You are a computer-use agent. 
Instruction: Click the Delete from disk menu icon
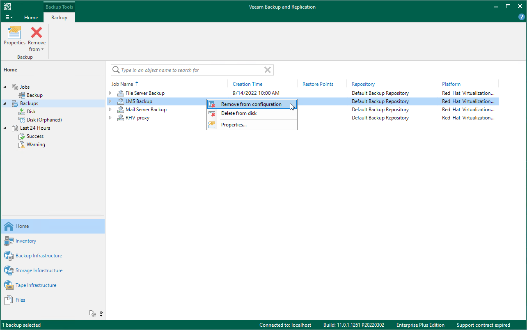(x=212, y=113)
